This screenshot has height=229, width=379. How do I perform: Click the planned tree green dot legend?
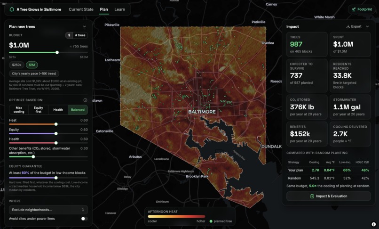[211, 221]
